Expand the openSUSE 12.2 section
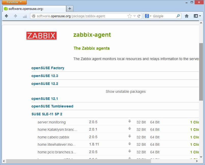The height and width of the screenshot is (165, 205). (x=45, y=84)
